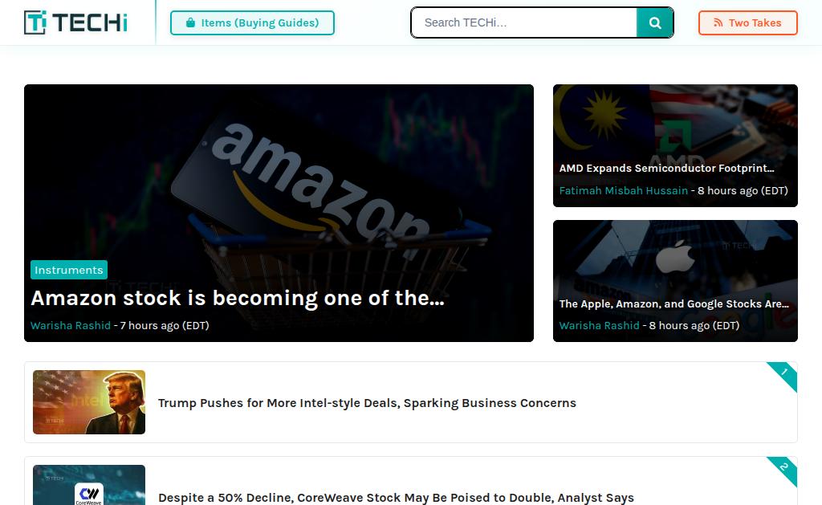Click the Trump article thumbnail image
This screenshot has width=822, height=505.
point(89,402)
